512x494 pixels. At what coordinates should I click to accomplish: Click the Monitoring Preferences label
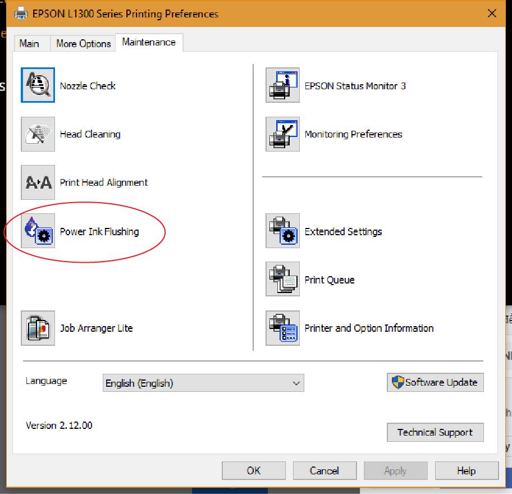pyautogui.click(x=353, y=134)
